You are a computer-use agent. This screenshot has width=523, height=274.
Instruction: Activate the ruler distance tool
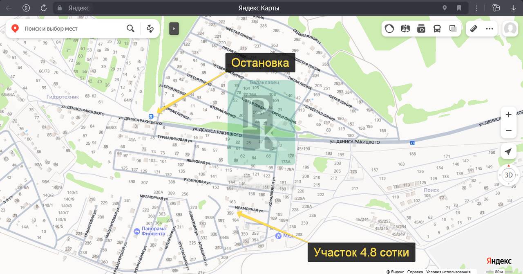pos(474,29)
